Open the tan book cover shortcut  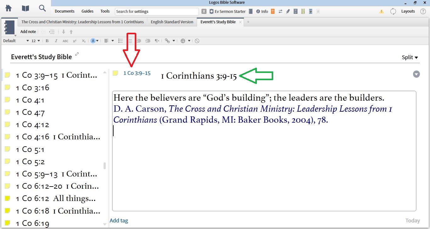[x=303, y=11]
